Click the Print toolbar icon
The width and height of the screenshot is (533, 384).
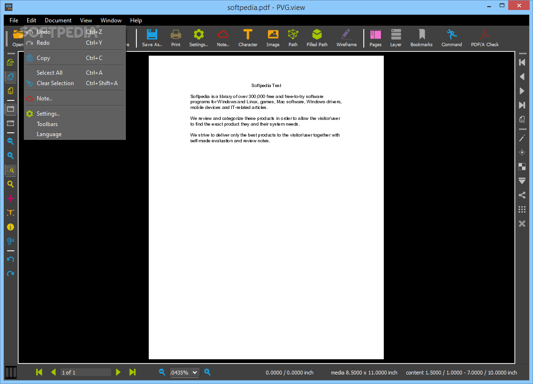176,38
